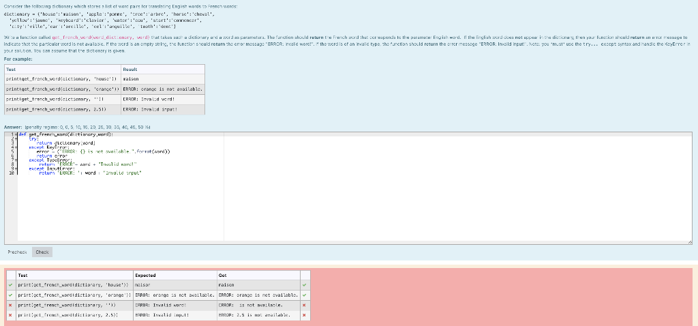Click the error format statement on code line 5

pos(104,151)
